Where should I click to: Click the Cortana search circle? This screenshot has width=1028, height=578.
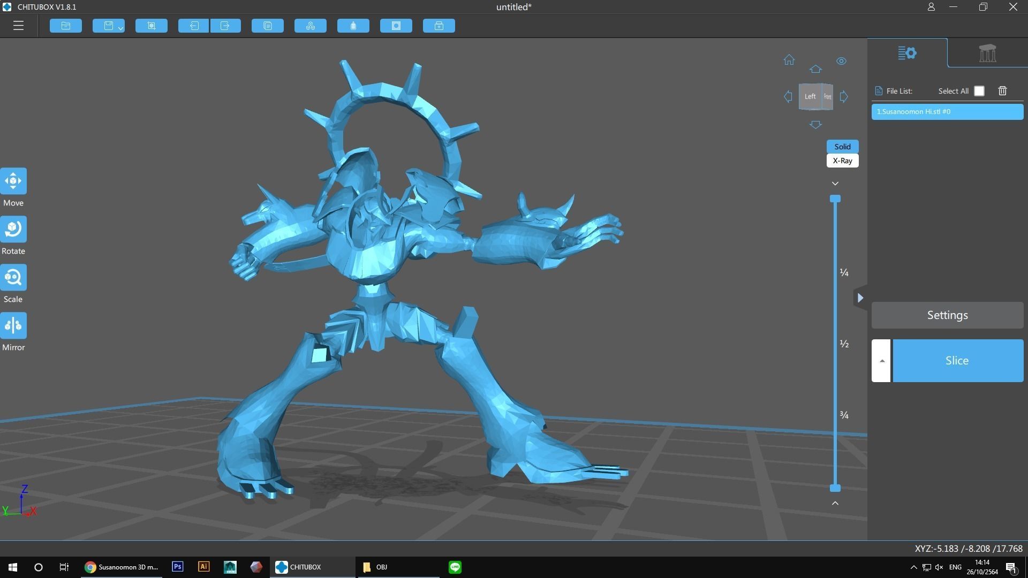pyautogui.click(x=39, y=567)
